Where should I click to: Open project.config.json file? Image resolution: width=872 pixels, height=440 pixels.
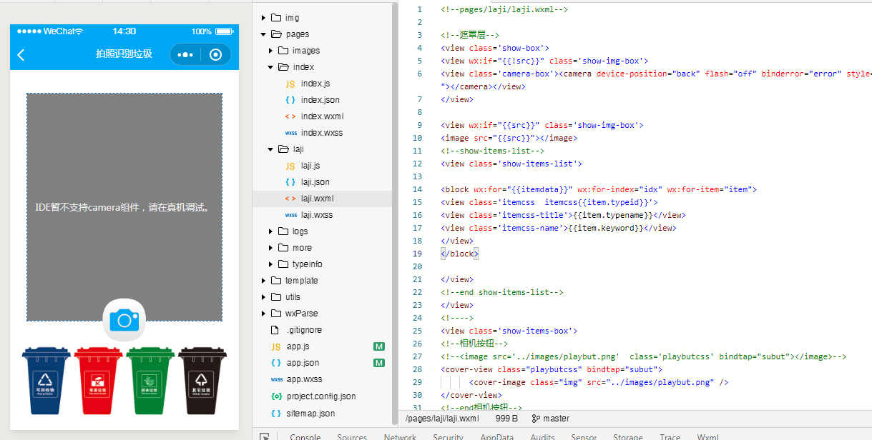click(321, 396)
